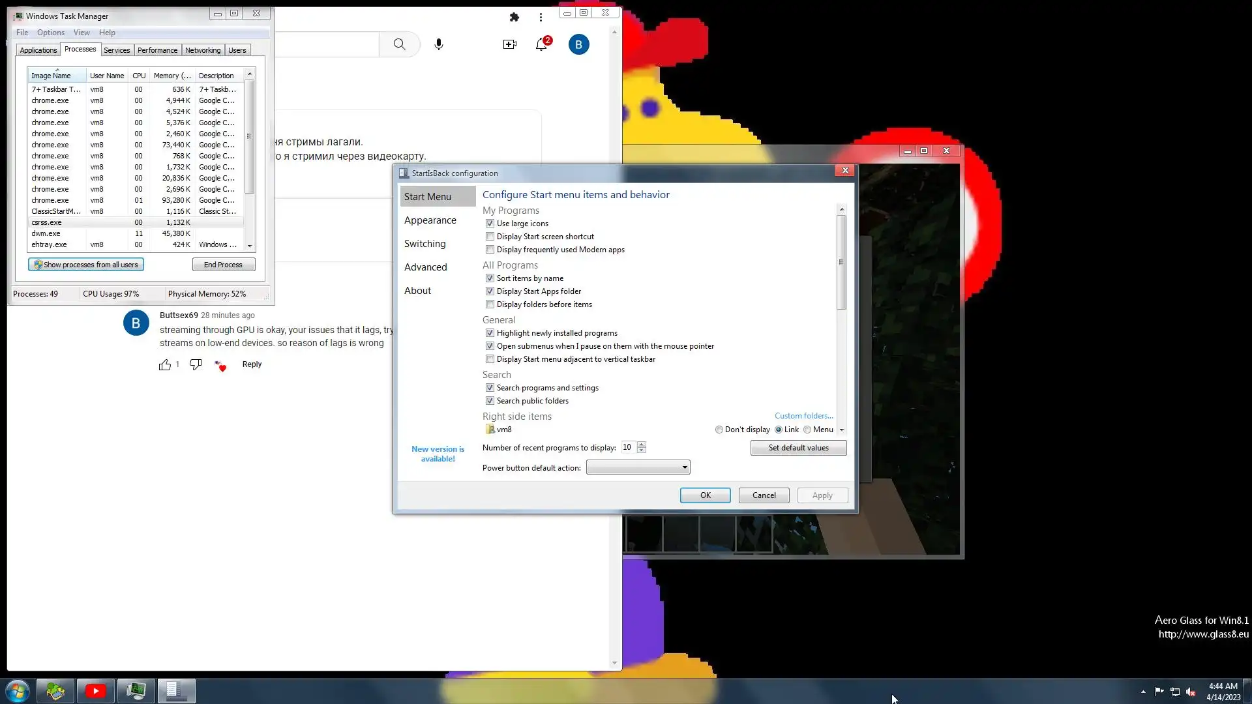Select the Don't display radio option
Image resolution: width=1252 pixels, height=704 pixels.
click(x=719, y=430)
